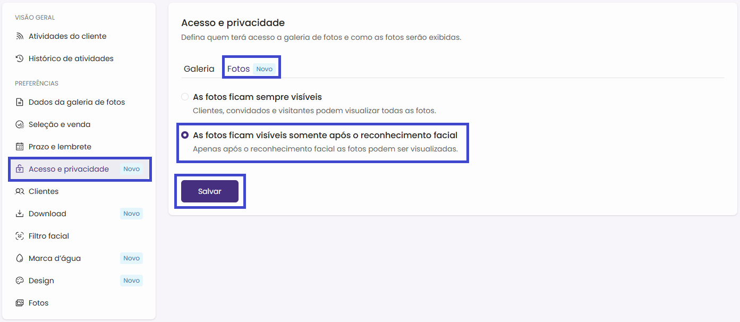This screenshot has width=740, height=322.
Task: Click the document icon for Dados da galeria
Action: click(x=20, y=102)
